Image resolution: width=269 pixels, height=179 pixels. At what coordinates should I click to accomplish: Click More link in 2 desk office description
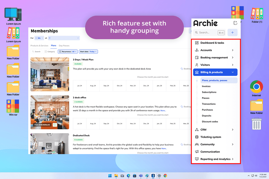point(163,111)
